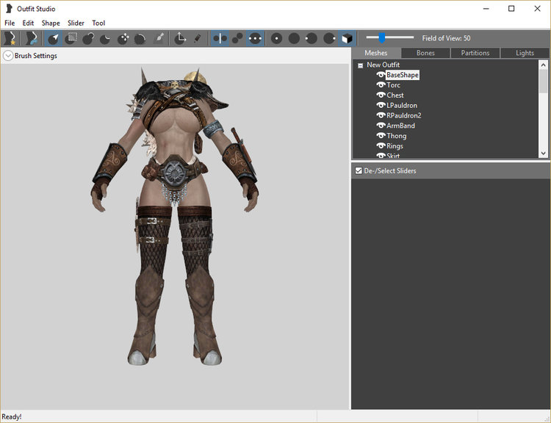Switch to the Meshes tab
Screen dimensions: 551x423
click(x=376, y=53)
